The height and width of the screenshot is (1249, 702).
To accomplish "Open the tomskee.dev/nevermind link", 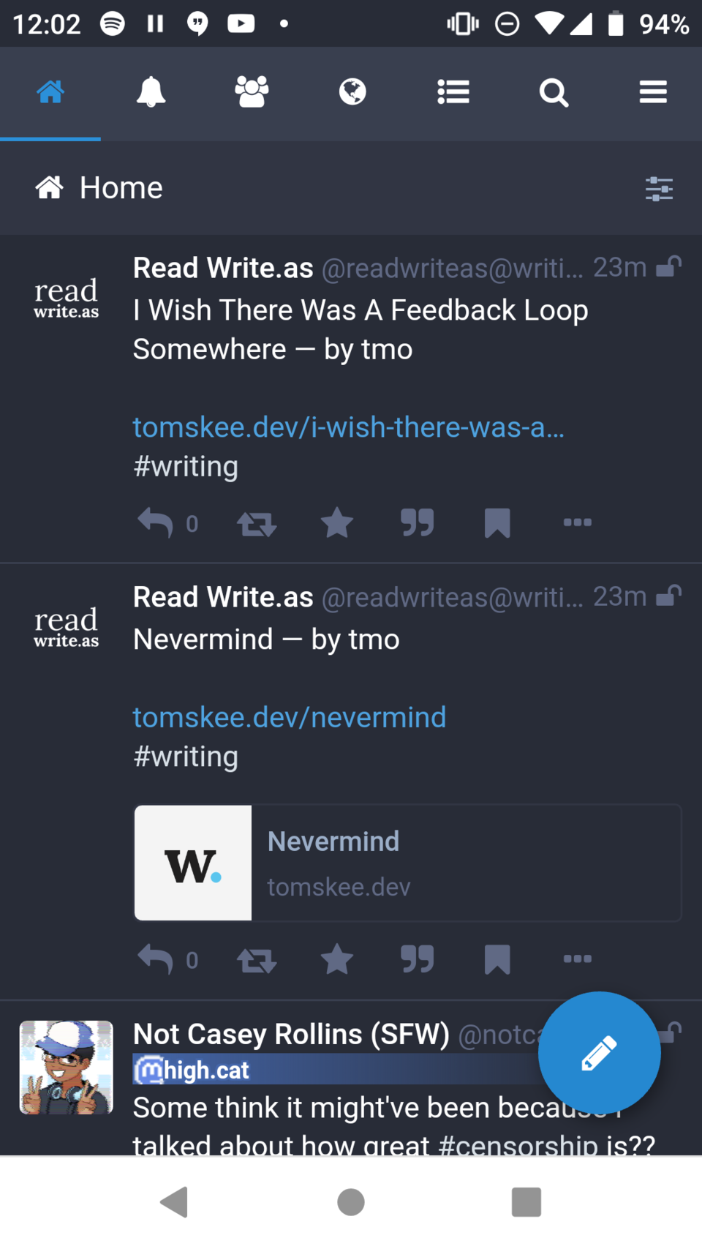I will pyautogui.click(x=290, y=717).
